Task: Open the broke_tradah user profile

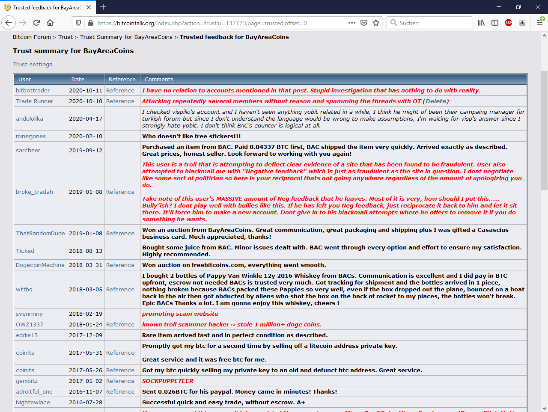Action: point(35,192)
